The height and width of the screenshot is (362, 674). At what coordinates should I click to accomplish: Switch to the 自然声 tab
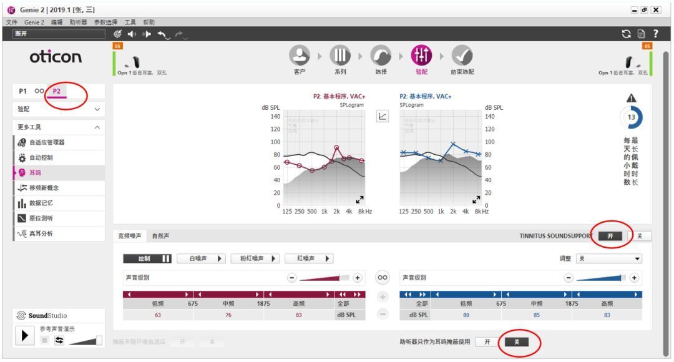(161, 235)
